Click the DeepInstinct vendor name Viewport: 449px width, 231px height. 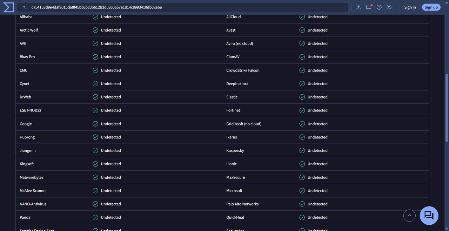point(237,84)
